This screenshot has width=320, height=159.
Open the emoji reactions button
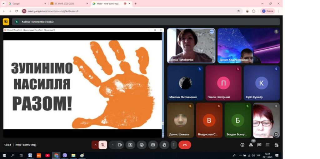pos(142,145)
